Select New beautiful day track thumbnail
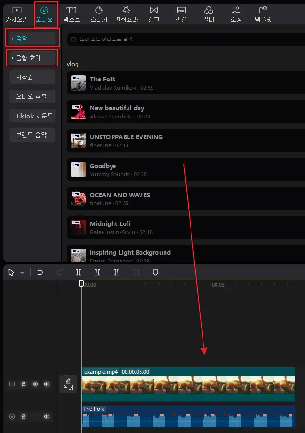Image resolution: width=305 pixels, height=433 pixels. 78,112
